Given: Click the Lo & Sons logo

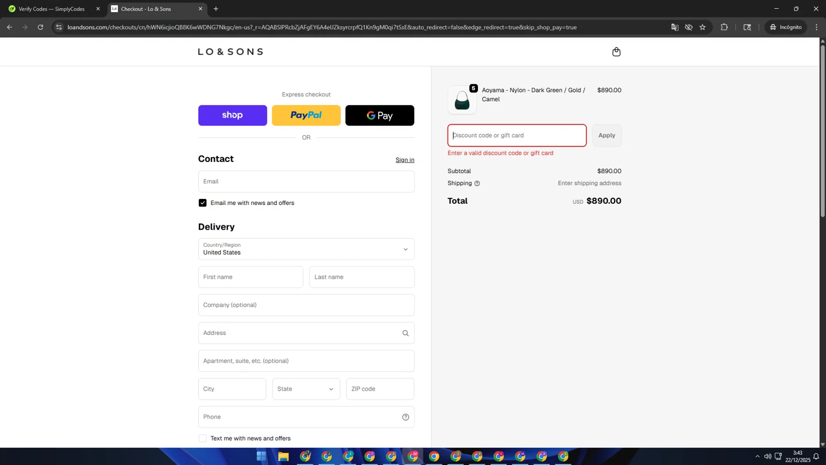Looking at the screenshot, I should click(230, 52).
